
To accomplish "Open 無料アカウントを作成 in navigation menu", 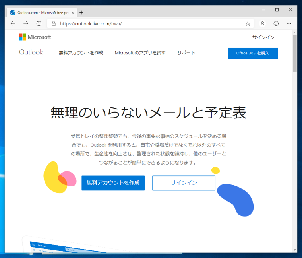I will [x=81, y=53].
